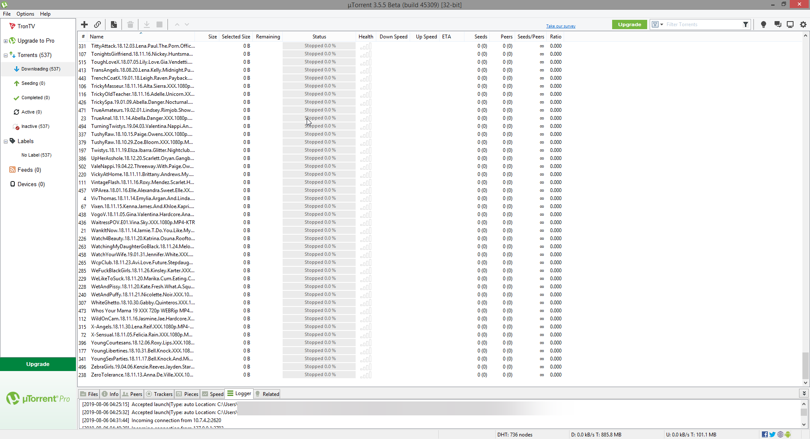The width and height of the screenshot is (810, 439).
Task: Switch to the Trackers tab
Action: coord(159,394)
